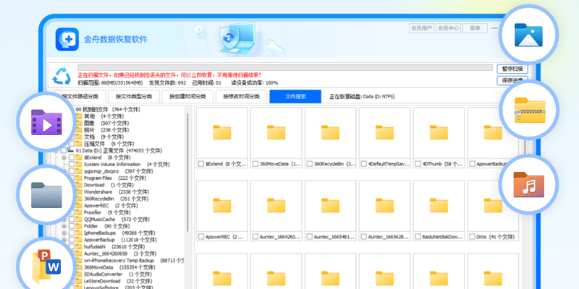Click the 360RecycleBin folder icon in the tree
The height and width of the screenshot is (289, 579).
coord(79,199)
